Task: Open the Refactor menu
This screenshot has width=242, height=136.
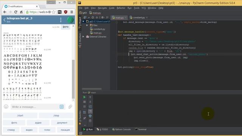Action: click(121, 8)
